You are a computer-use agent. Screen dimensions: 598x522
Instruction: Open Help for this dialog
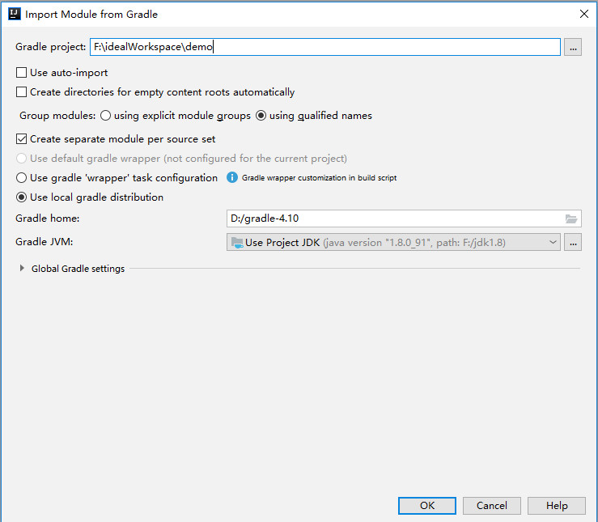[x=557, y=506]
